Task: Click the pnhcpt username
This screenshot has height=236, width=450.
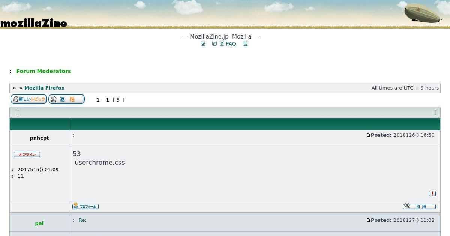Action: pos(39,138)
